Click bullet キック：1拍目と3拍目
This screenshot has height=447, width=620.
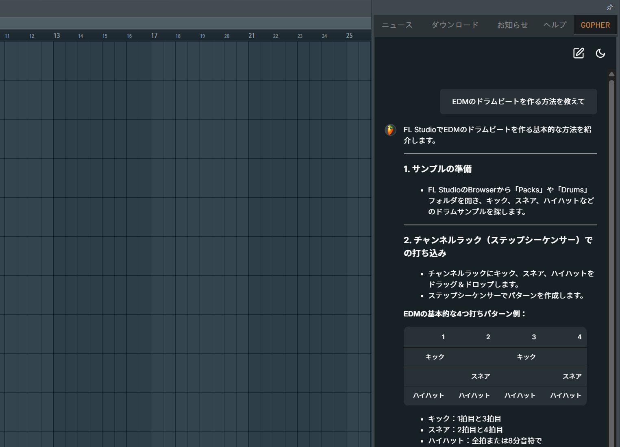click(464, 419)
